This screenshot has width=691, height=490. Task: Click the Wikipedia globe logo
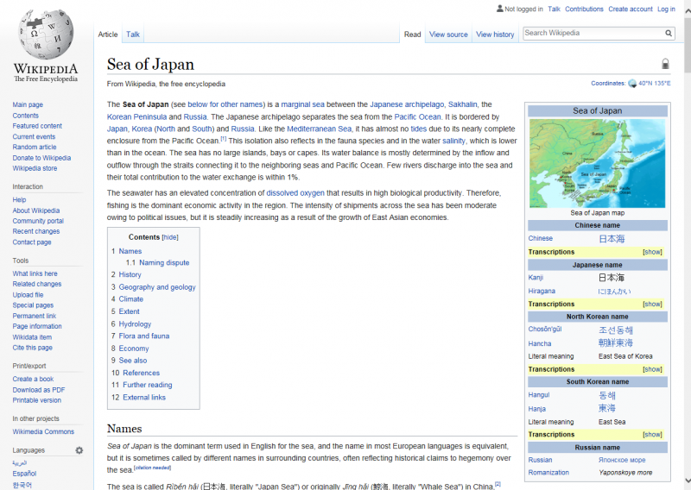point(46,34)
